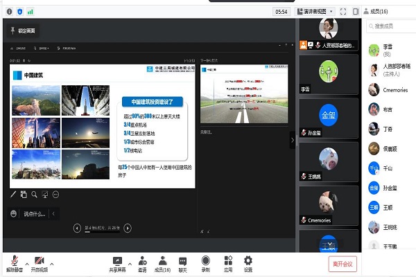
Task: Click the search members (搜索成员) field
Action: point(392,26)
